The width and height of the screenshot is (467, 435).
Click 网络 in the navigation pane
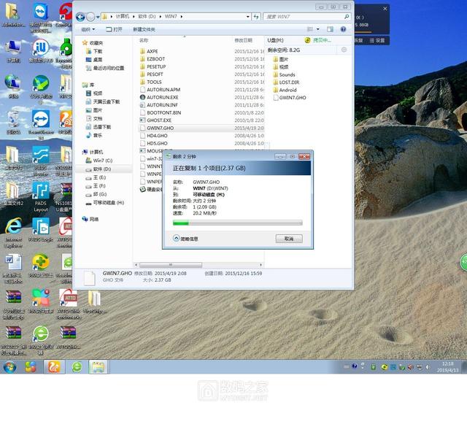click(x=94, y=219)
